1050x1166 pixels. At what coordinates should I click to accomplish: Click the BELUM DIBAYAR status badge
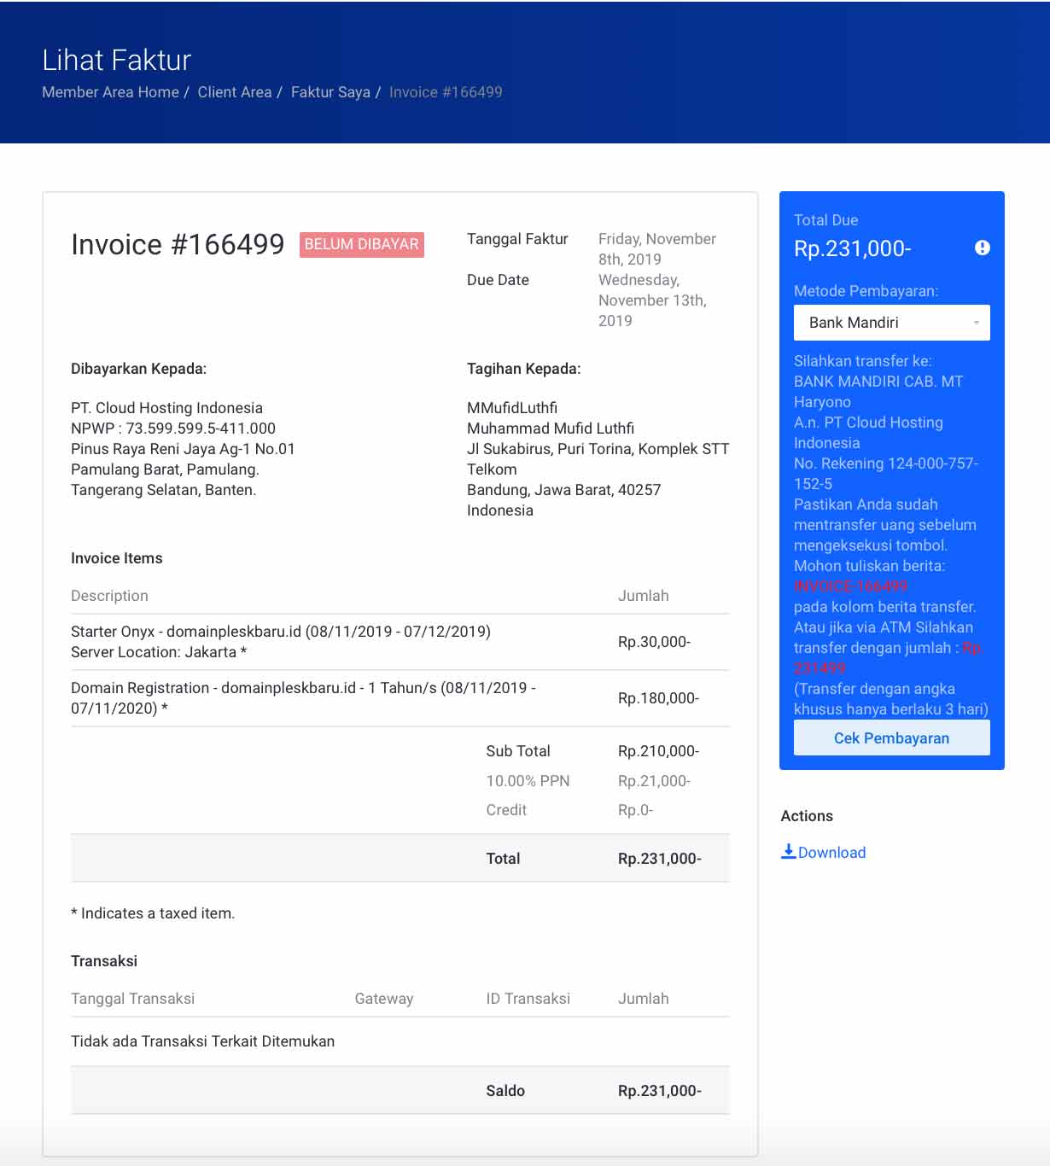click(361, 245)
